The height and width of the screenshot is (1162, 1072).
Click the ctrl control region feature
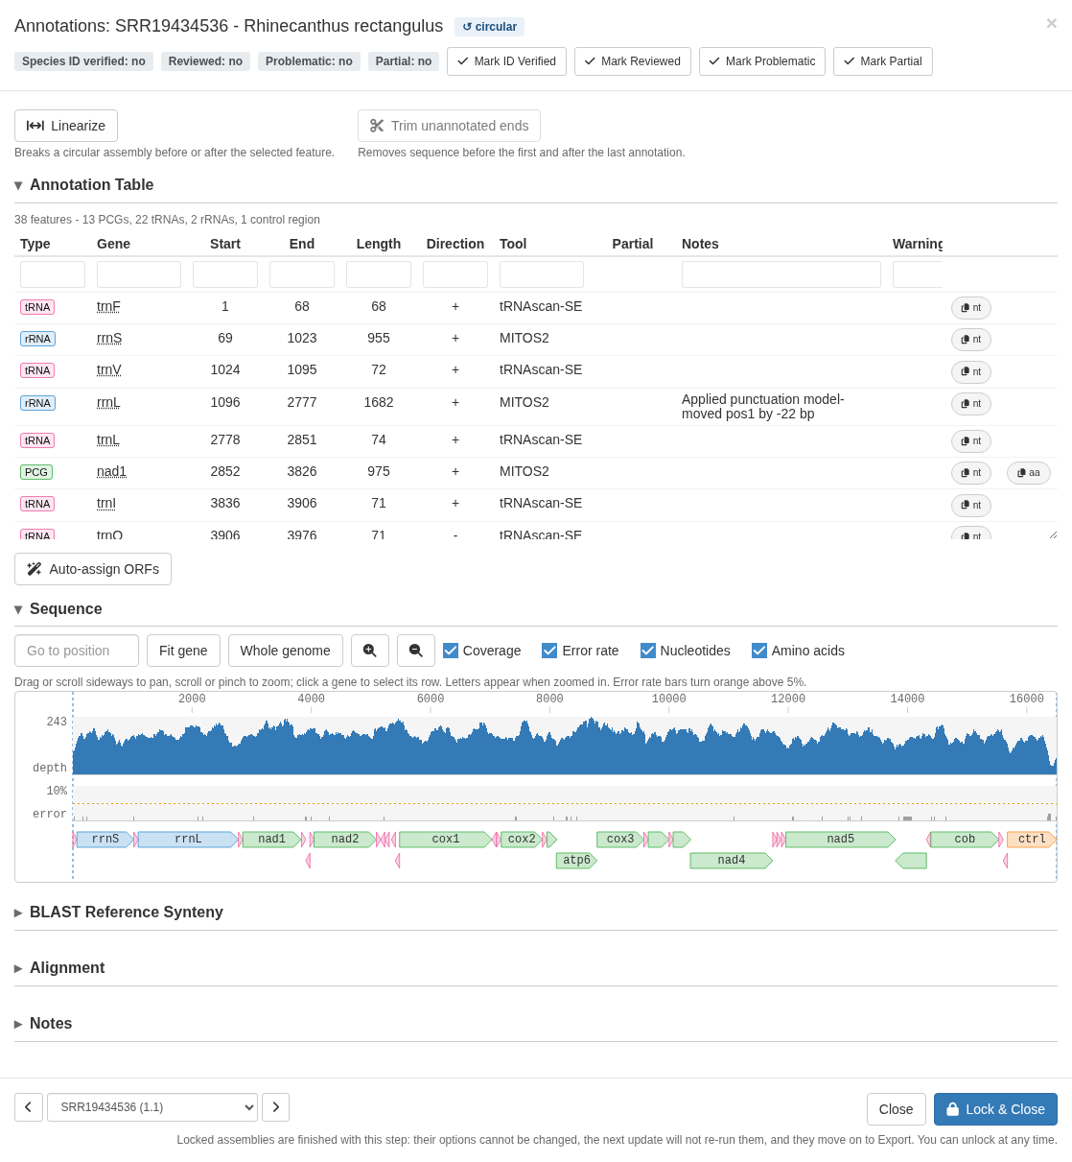(1032, 840)
